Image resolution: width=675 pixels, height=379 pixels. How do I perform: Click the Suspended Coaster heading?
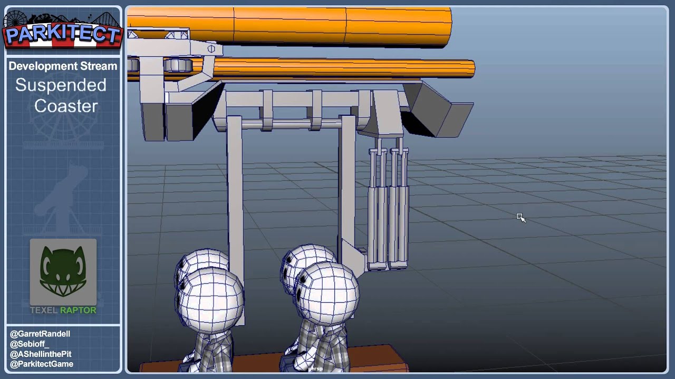(x=61, y=95)
